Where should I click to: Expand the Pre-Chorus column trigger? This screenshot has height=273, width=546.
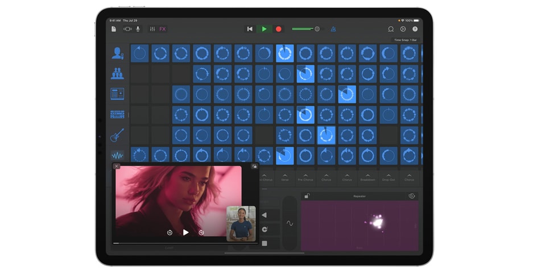tap(305, 177)
